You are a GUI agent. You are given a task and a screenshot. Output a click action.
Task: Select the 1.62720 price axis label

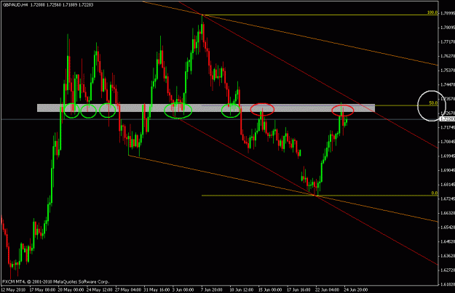[x=448, y=270]
